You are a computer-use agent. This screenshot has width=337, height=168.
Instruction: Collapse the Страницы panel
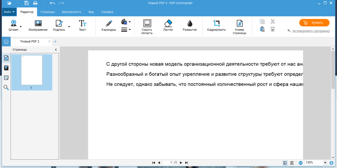point(56,50)
